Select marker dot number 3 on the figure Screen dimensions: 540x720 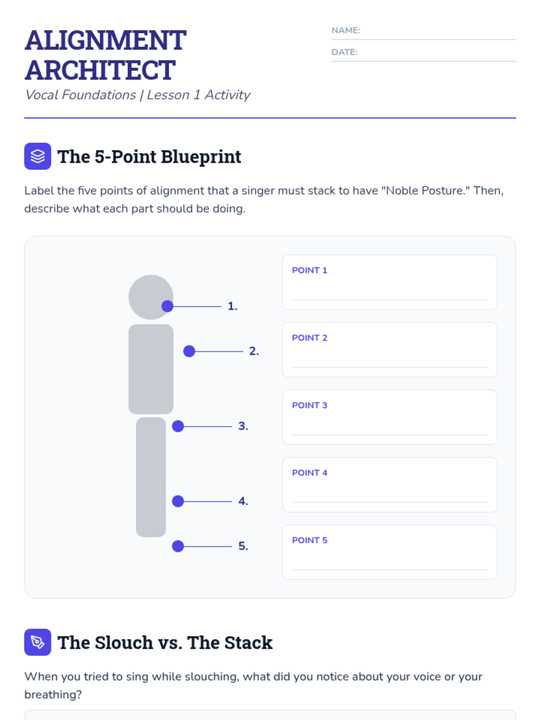tap(178, 426)
